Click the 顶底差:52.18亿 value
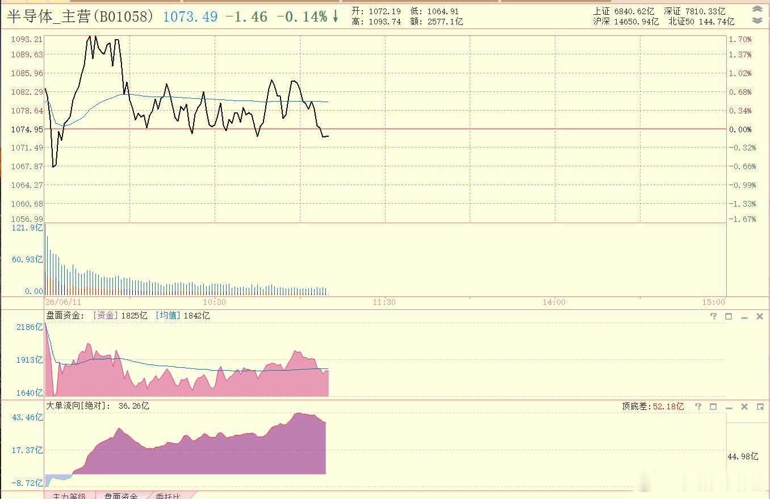 (653, 406)
